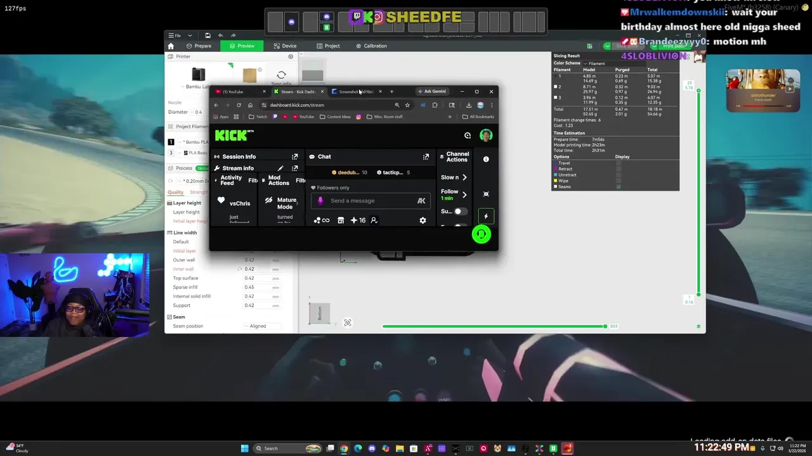Click the chat shop icon

[341, 220]
